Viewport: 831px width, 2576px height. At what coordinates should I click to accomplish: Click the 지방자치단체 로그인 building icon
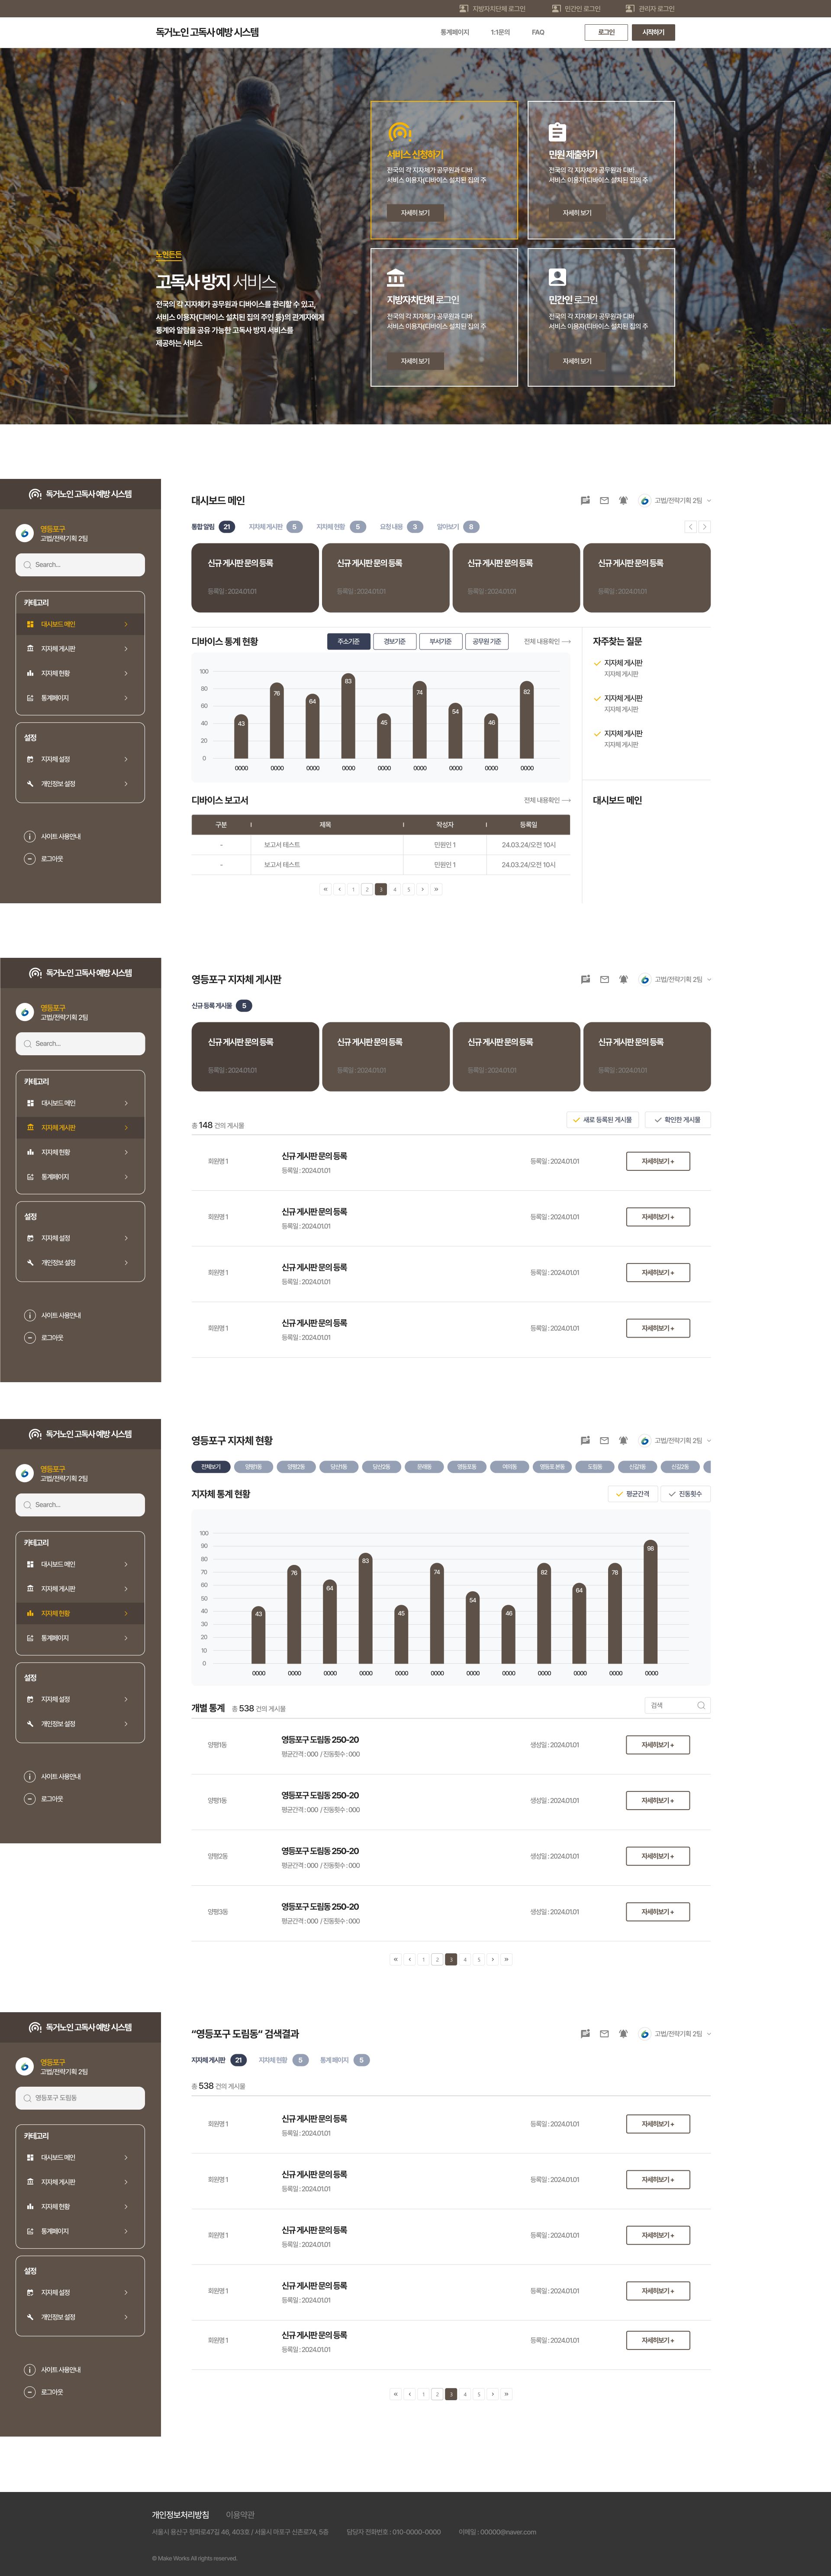(396, 277)
